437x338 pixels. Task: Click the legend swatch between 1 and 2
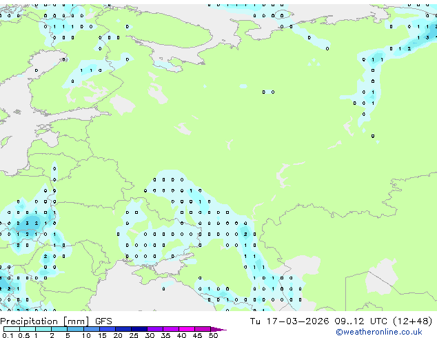[43, 329]
